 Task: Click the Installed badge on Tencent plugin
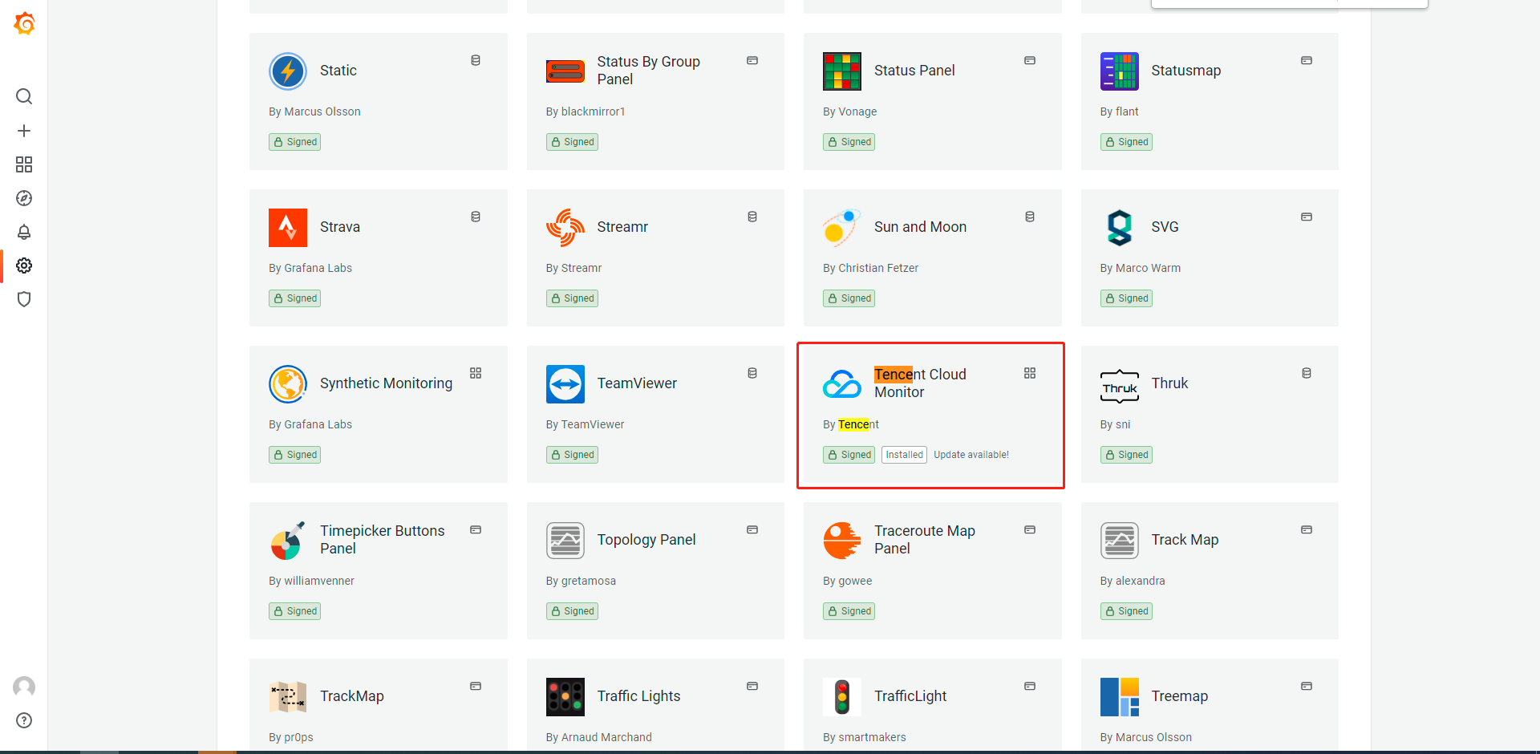coord(904,455)
